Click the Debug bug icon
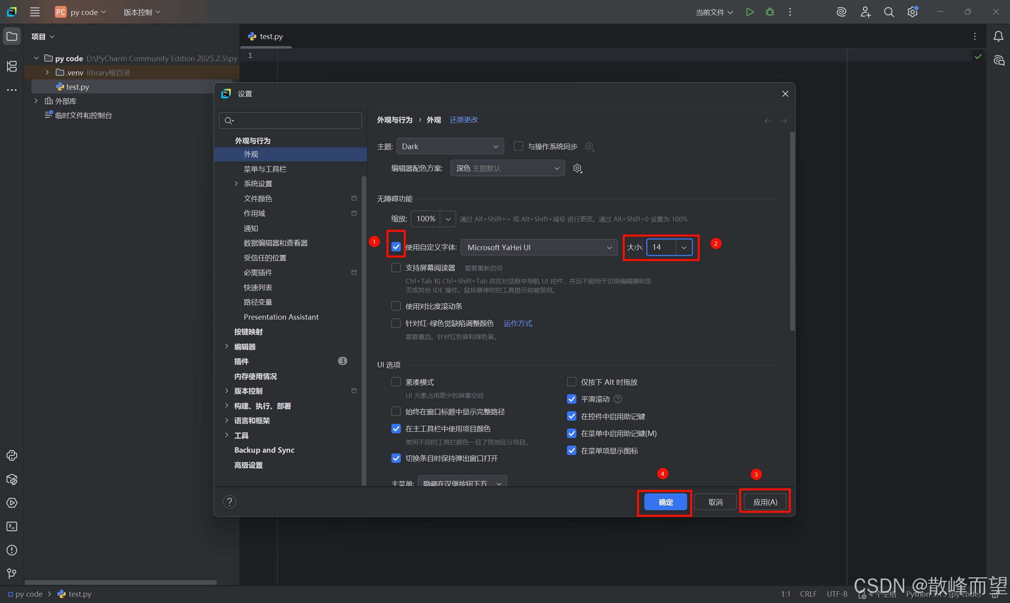 [x=770, y=12]
